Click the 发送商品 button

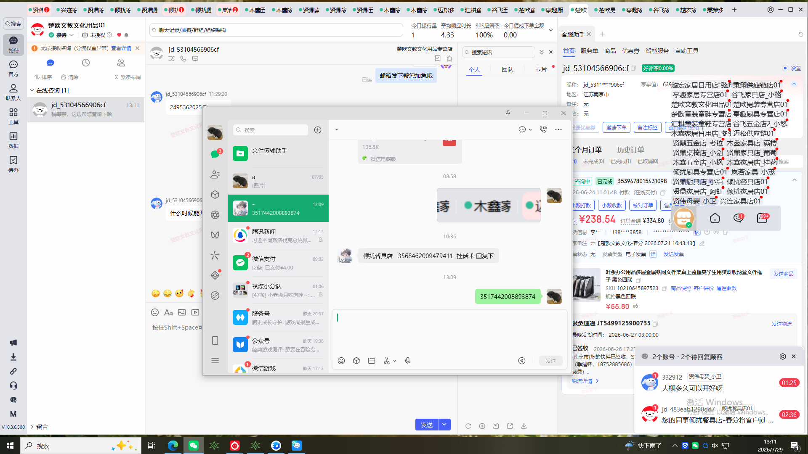point(783,274)
